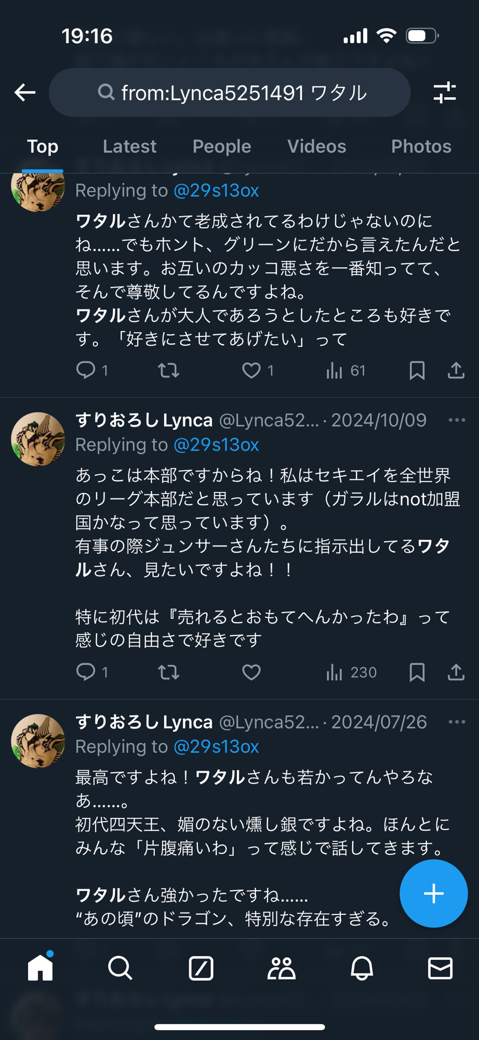Viewport: 479px width, 1040px height.
Task: Like the 2024/10/09 post
Action: pos(251,672)
